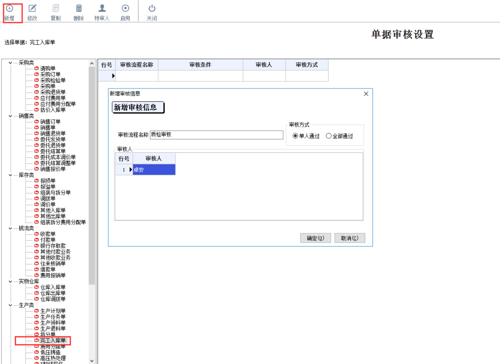Viewport: 500px width, 364px height.
Task: Select 完工入库单 in the tree
Action: 53,340
